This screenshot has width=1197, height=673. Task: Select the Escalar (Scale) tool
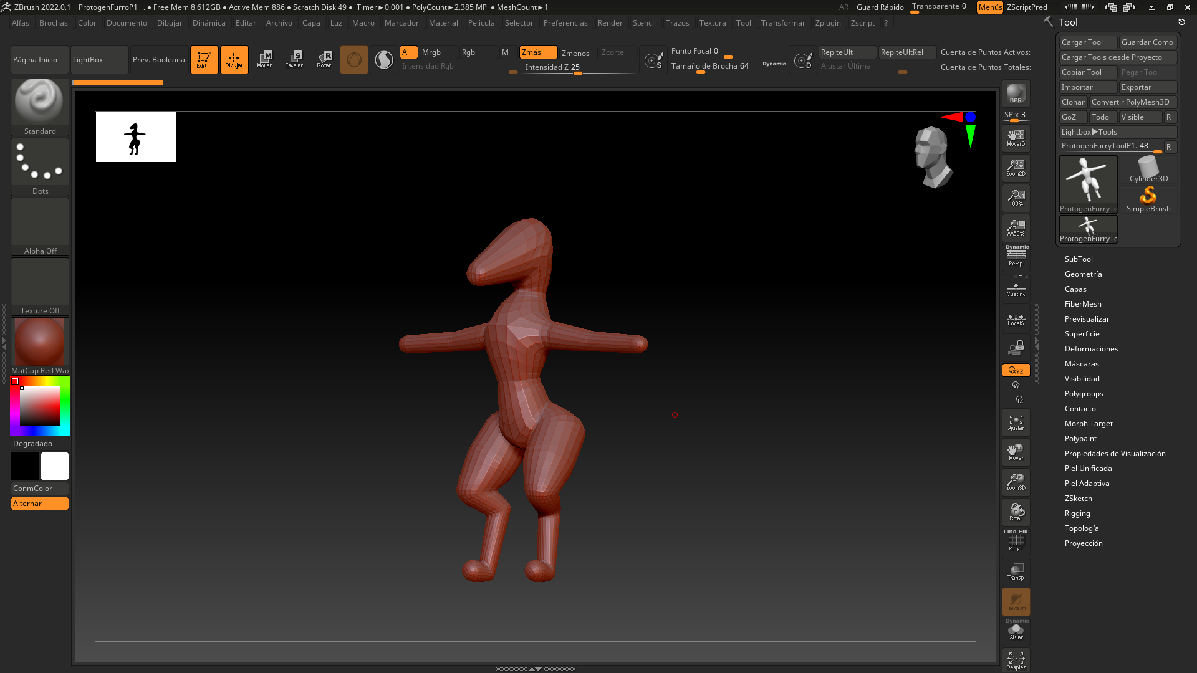point(294,59)
